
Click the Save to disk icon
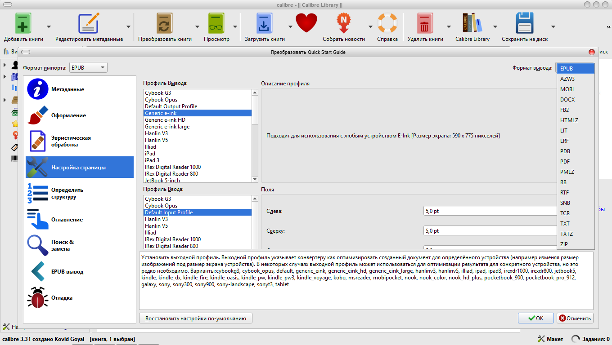pyautogui.click(x=524, y=24)
